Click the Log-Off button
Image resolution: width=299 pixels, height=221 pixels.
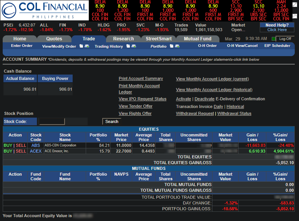coord(285,39)
